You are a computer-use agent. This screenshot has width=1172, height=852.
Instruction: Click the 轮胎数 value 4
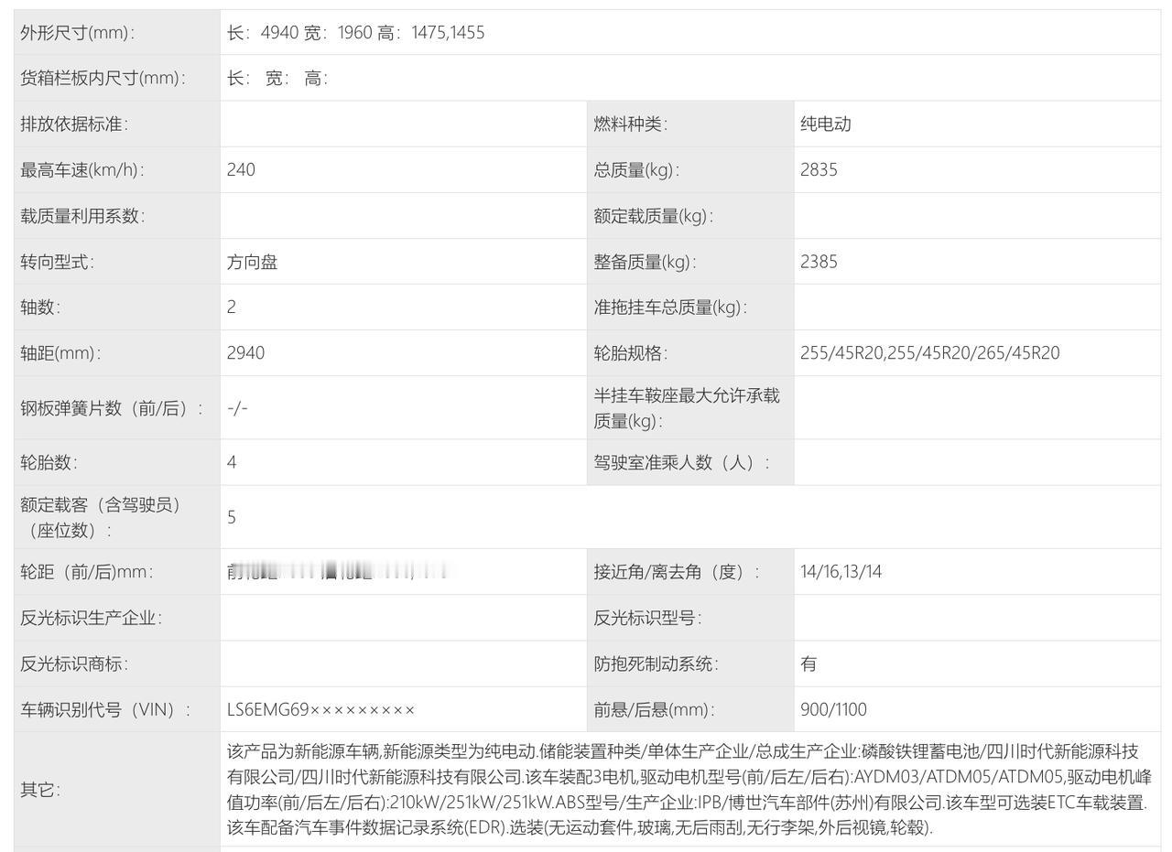click(x=230, y=463)
